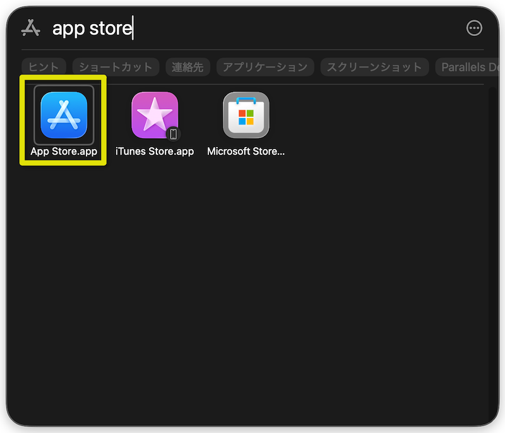The width and height of the screenshot is (505, 433).
Task: Click the Parallels De filter chip
Action: pyautogui.click(x=470, y=66)
